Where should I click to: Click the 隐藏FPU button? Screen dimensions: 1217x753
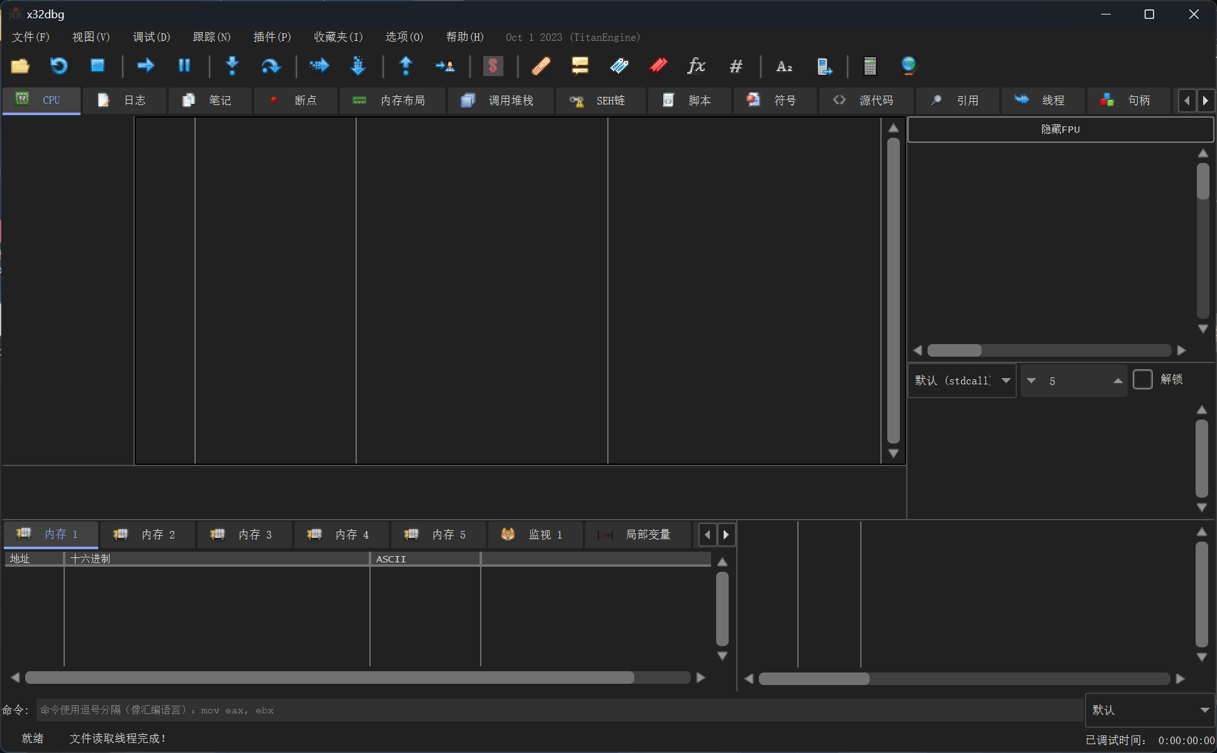[1060, 129]
